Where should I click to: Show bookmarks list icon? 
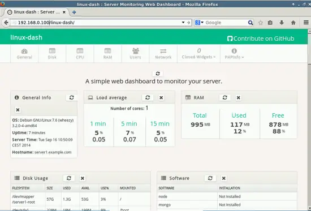pyautogui.click(x=270, y=23)
